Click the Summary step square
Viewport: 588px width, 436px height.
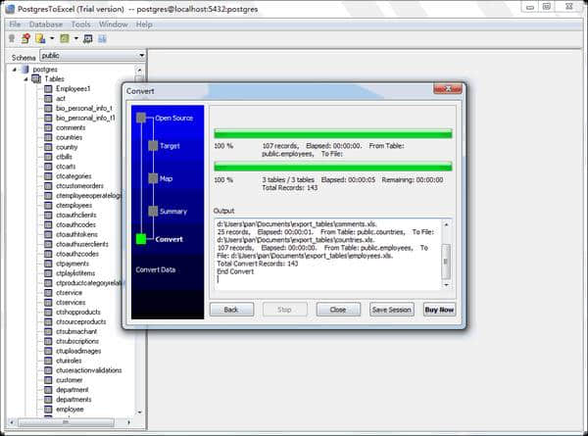pos(152,211)
